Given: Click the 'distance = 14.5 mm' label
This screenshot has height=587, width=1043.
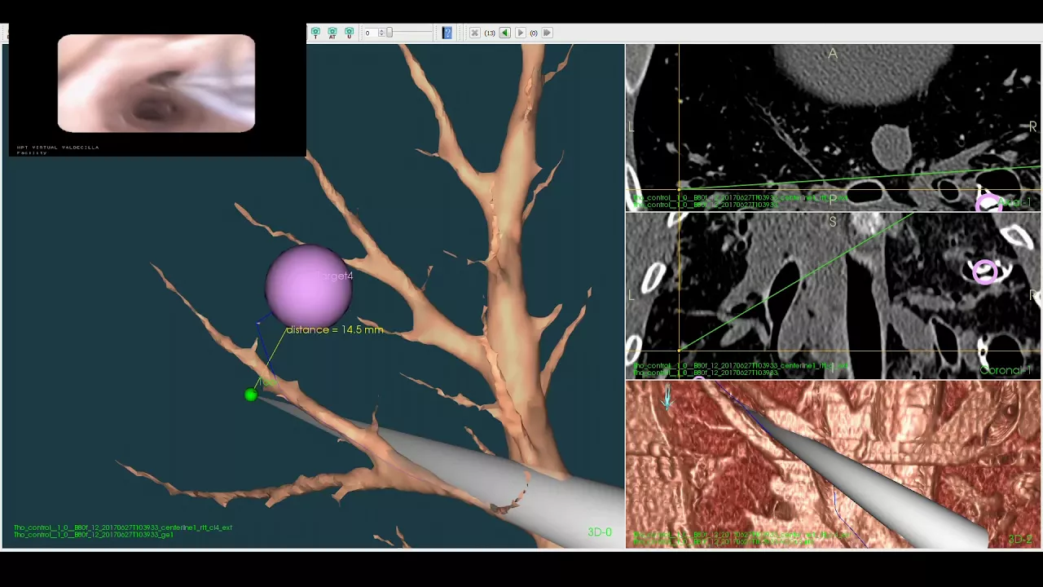Looking at the screenshot, I should coord(335,329).
